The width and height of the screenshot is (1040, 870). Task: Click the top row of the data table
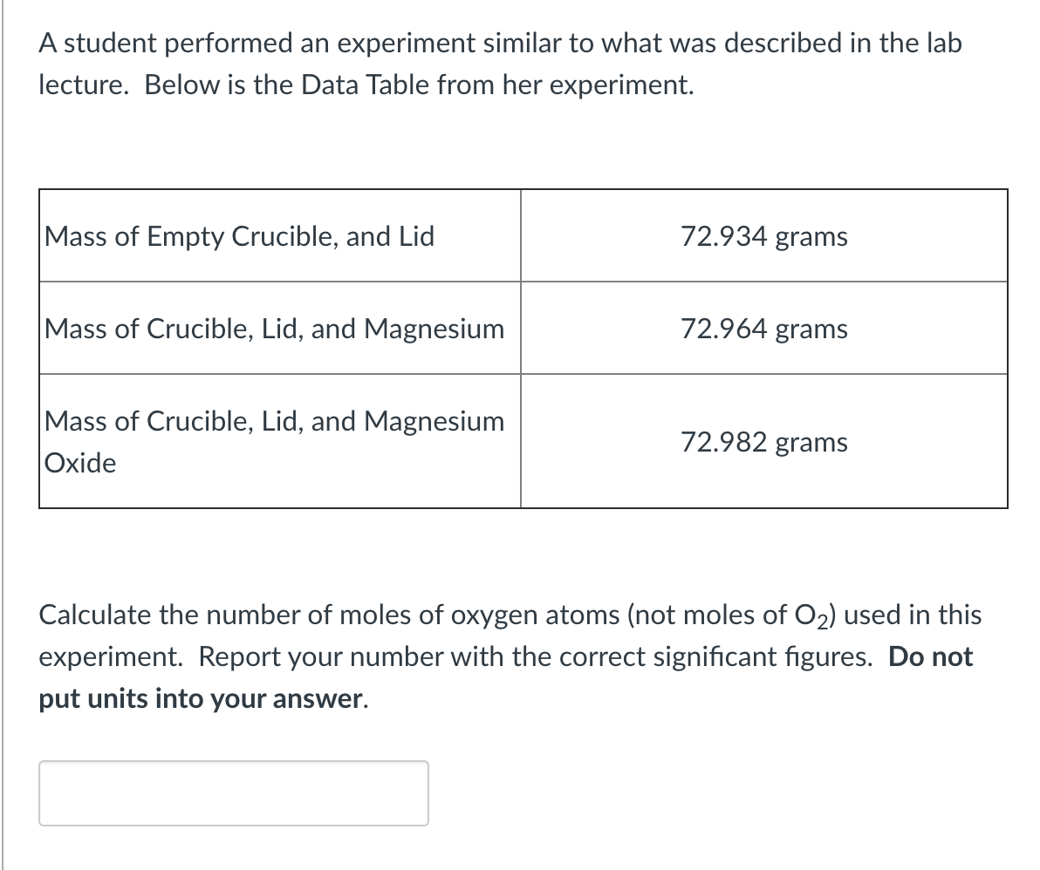coord(523,236)
